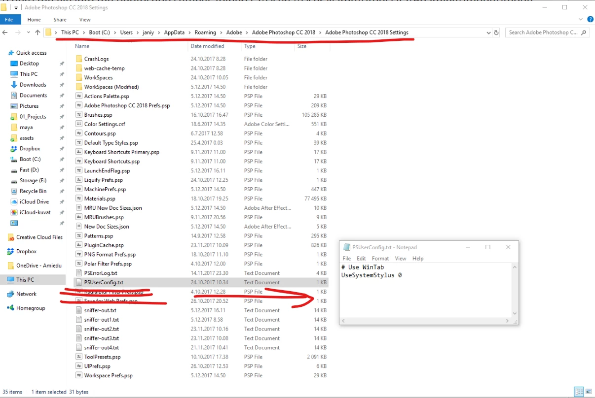Sort by the Type column header
Viewport: 595px width, 398px height.
point(250,46)
